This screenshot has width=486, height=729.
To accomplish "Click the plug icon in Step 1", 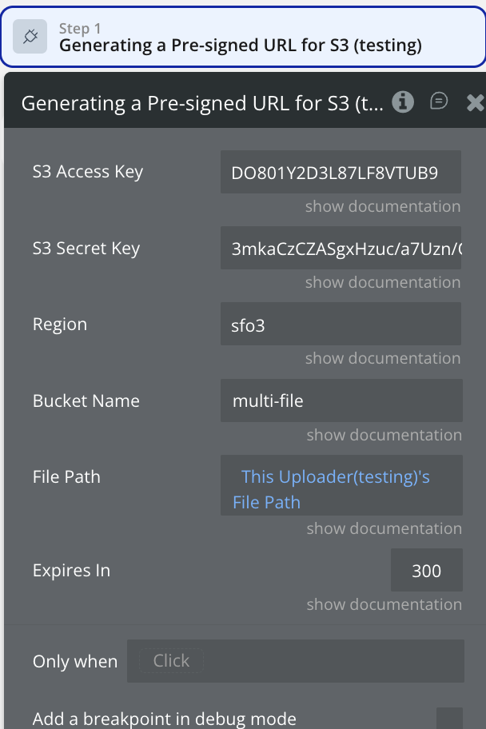I will click(31, 38).
